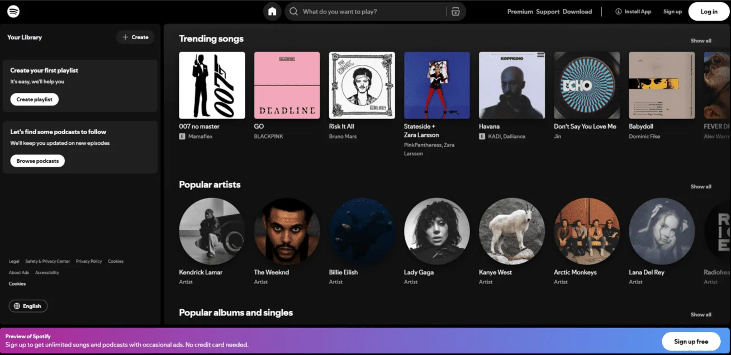The image size is (731, 355).
Task: Open The Weeknd artist photo
Action: pos(287,231)
